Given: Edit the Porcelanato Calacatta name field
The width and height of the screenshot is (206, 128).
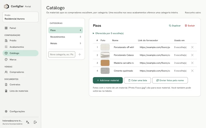Looking at the screenshot, I should click(x=124, y=55).
